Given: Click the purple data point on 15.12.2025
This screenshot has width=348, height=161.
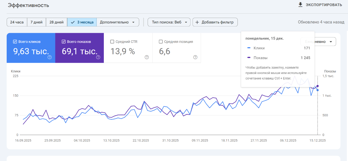Looking at the screenshot, I should click(x=318, y=86).
